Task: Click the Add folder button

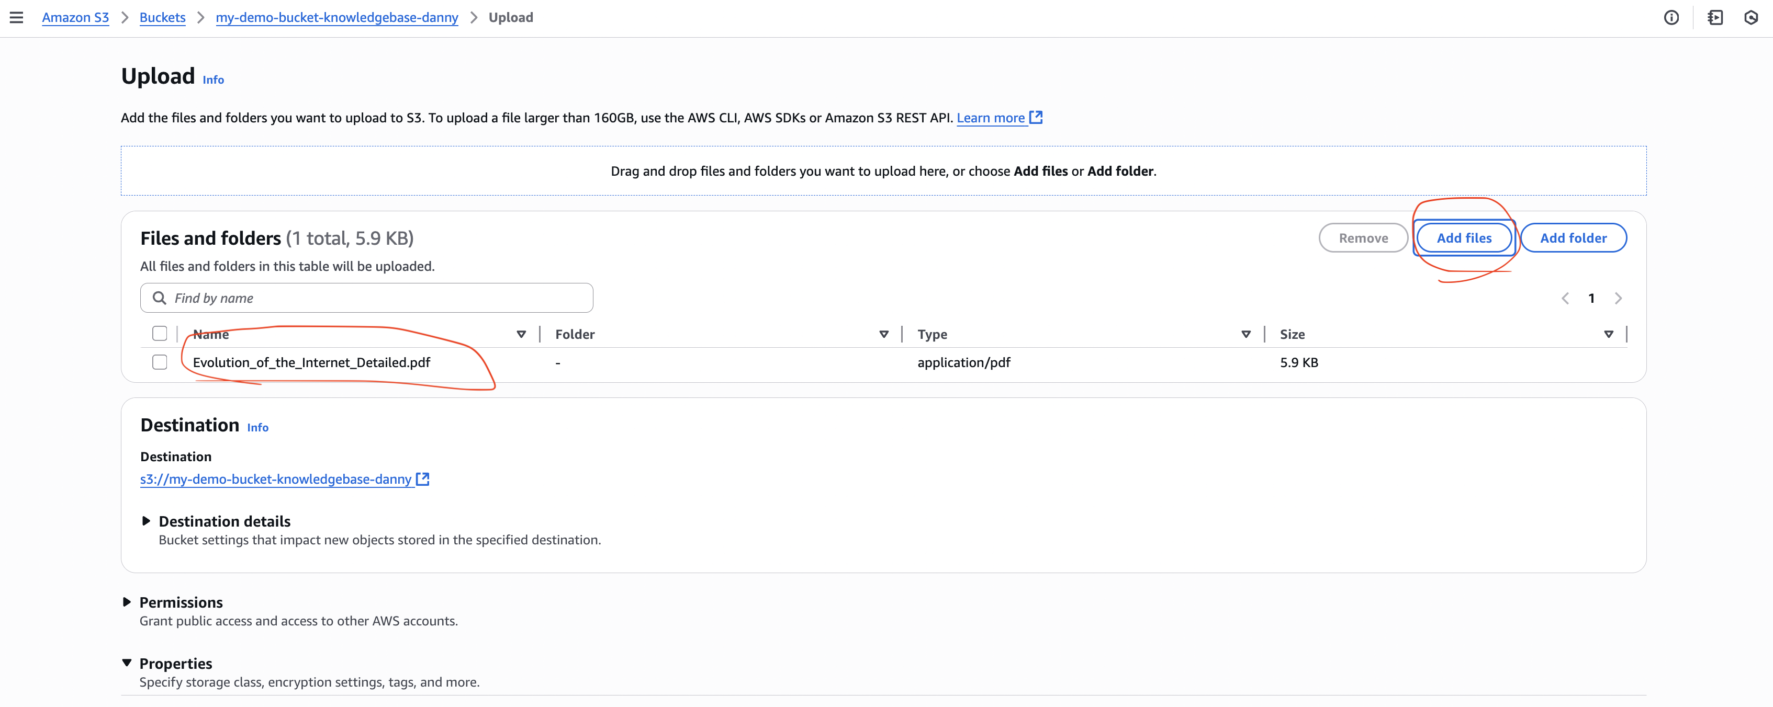Action: tap(1573, 238)
